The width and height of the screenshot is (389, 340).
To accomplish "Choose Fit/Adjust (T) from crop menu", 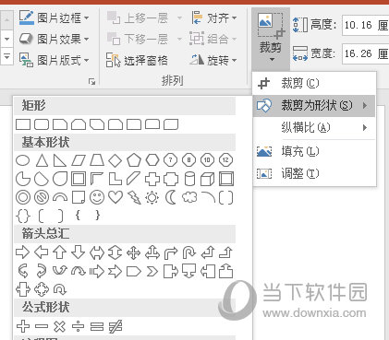I will click(x=314, y=173).
